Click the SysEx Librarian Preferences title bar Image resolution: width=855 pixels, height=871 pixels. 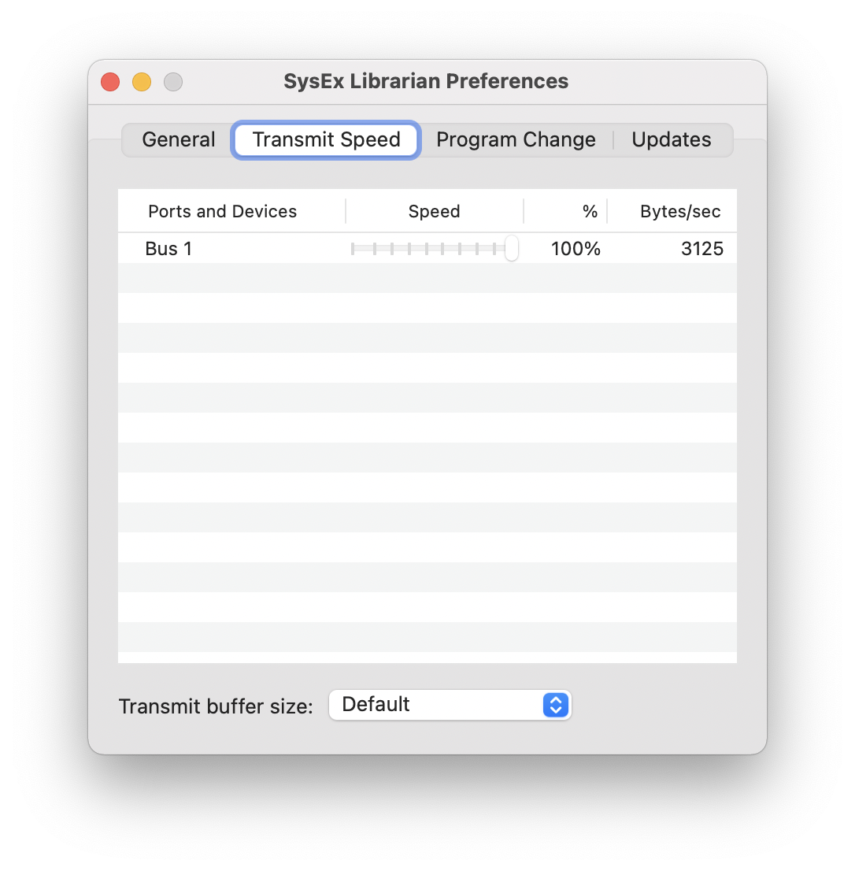426,81
